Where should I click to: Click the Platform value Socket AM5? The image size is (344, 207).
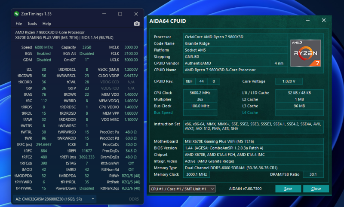(x=235, y=50)
